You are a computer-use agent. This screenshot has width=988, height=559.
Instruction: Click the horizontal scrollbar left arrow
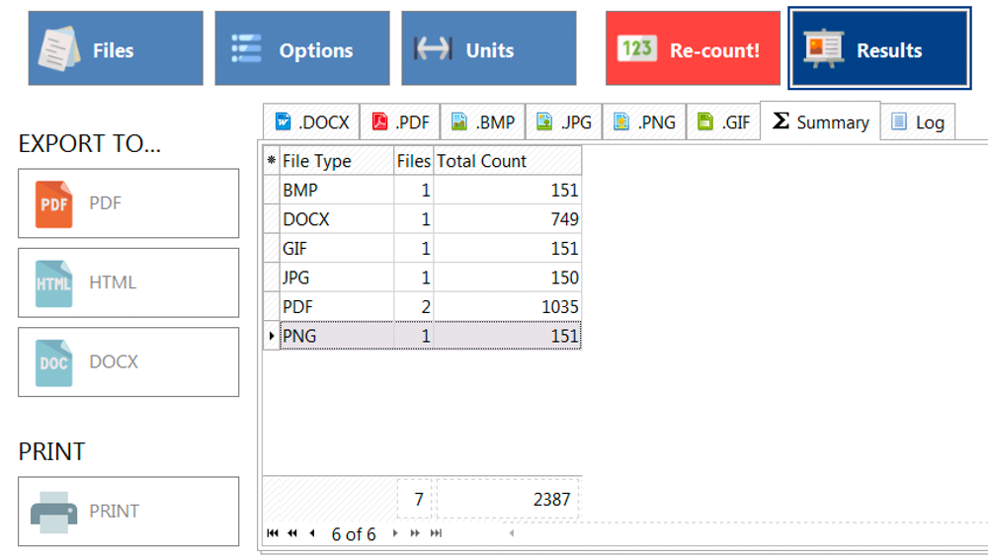click(x=511, y=533)
